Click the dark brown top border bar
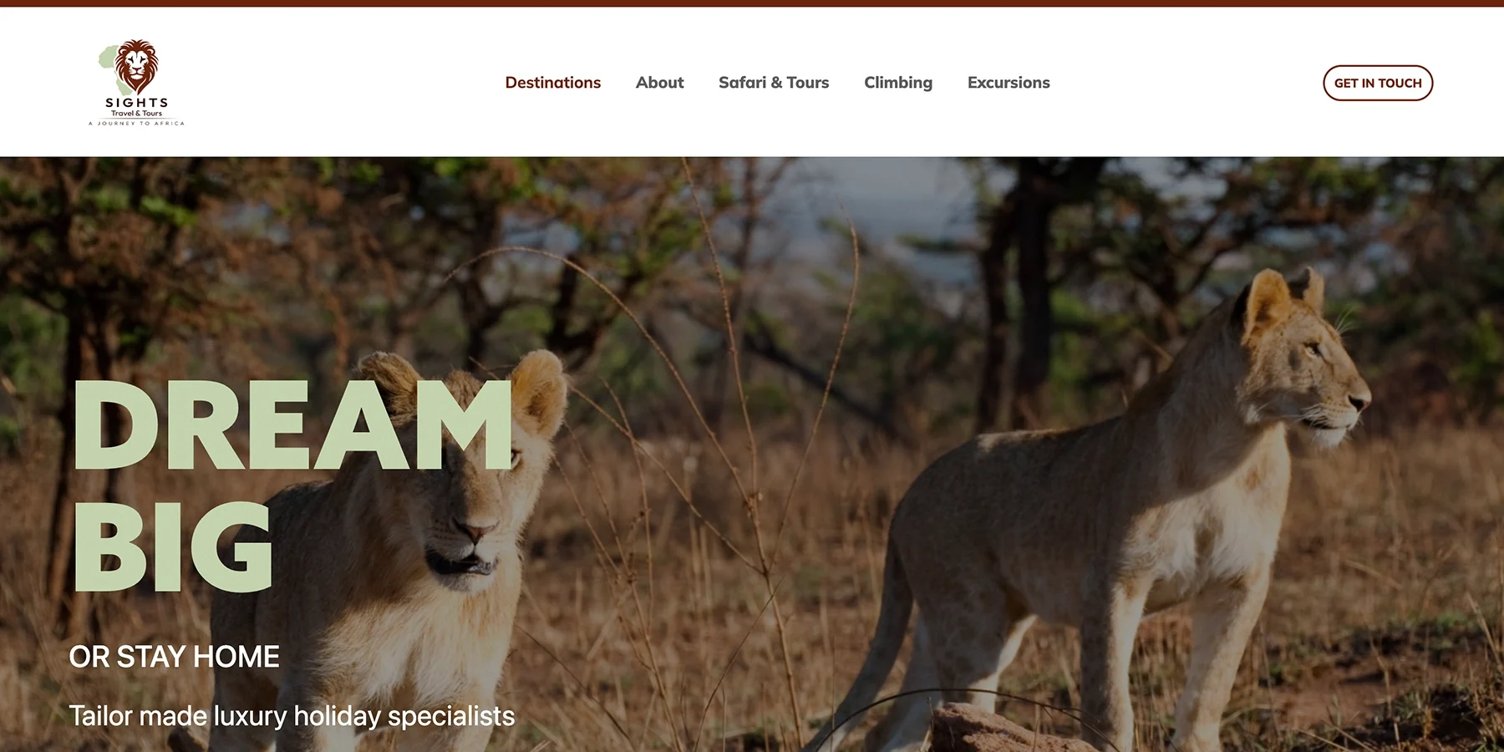This screenshot has height=752, width=1504. tap(752, 3)
